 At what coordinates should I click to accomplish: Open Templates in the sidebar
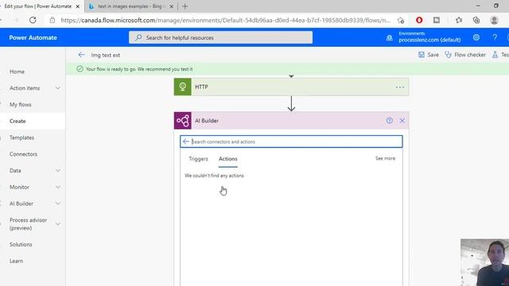pyautogui.click(x=21, y=137)
